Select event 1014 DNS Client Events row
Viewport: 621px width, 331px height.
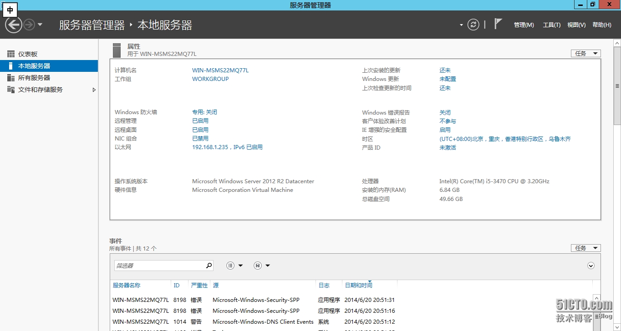(x=254, y=322)
